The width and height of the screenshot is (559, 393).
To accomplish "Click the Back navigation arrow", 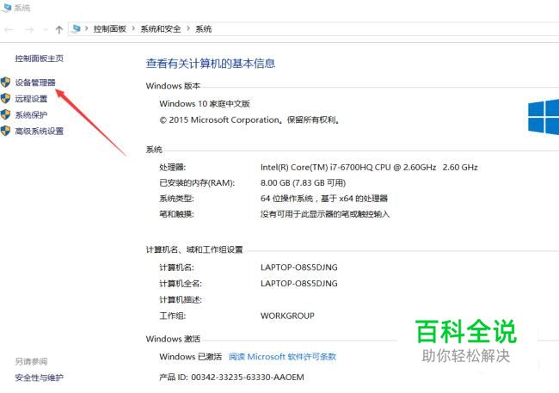I will point(9,29).
